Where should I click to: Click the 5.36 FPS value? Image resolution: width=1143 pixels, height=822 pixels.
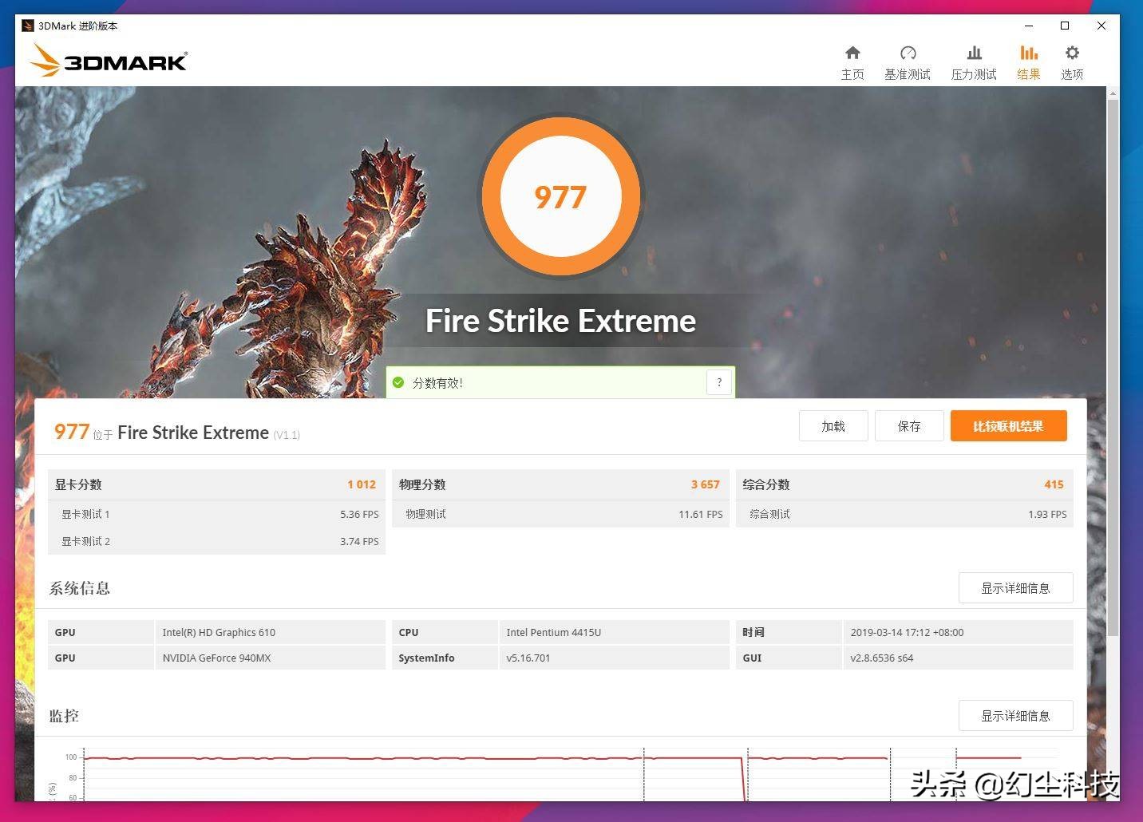pos(359,514)
